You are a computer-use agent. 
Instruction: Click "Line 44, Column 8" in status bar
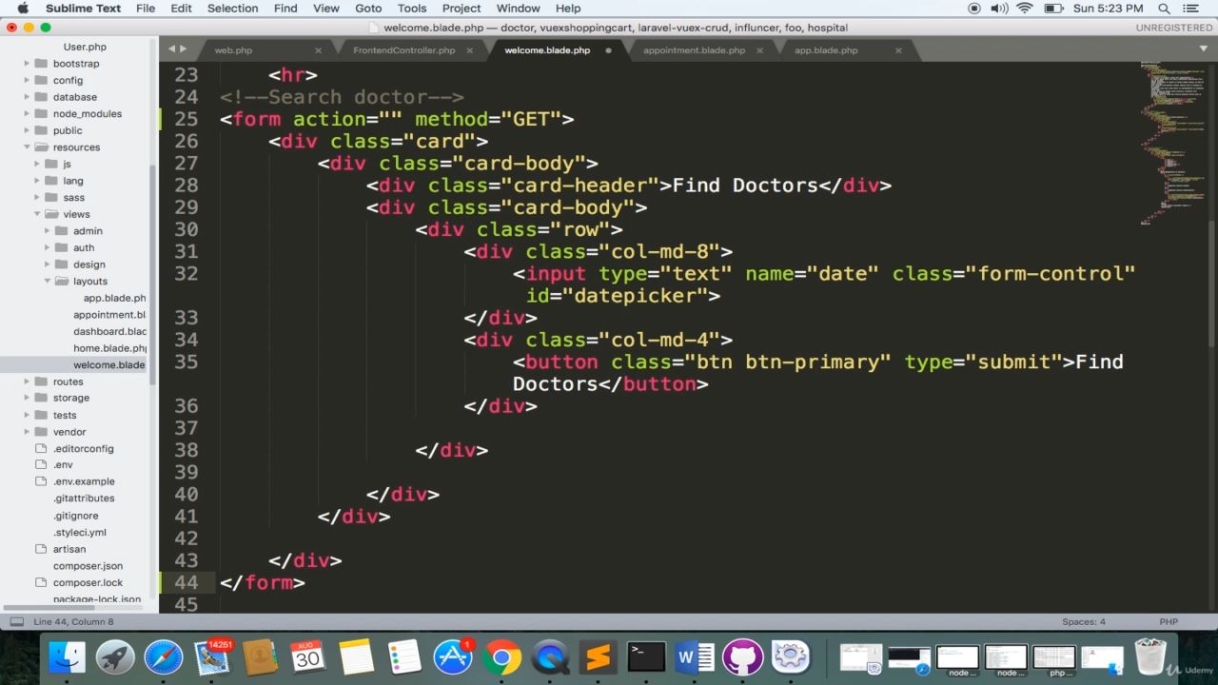tap(73, 622)
